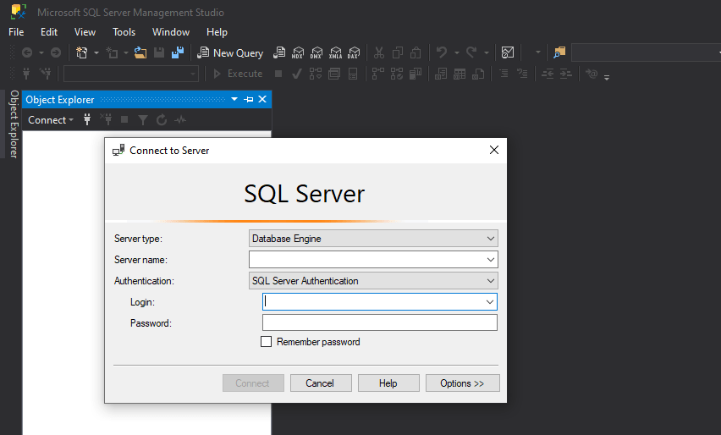721x435 pixels.
Task: Open the File menu
Action: 16,32
